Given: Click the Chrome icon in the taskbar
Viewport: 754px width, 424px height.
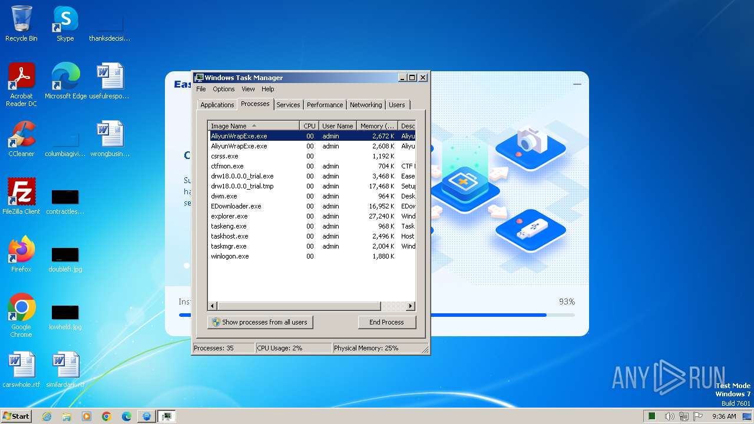Looking at the screenshot, I should tap(107, 416).
